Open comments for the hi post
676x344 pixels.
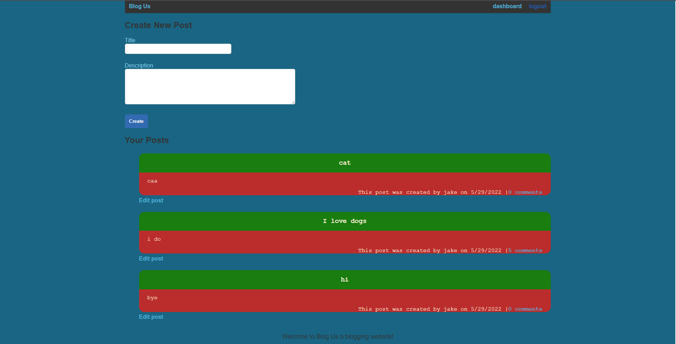[x=526, y=309]
